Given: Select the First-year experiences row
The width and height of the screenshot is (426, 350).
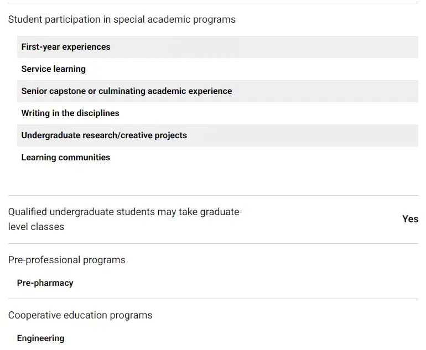Looking at the screenshot, I should pyautogui.click(x=66, y=47).
